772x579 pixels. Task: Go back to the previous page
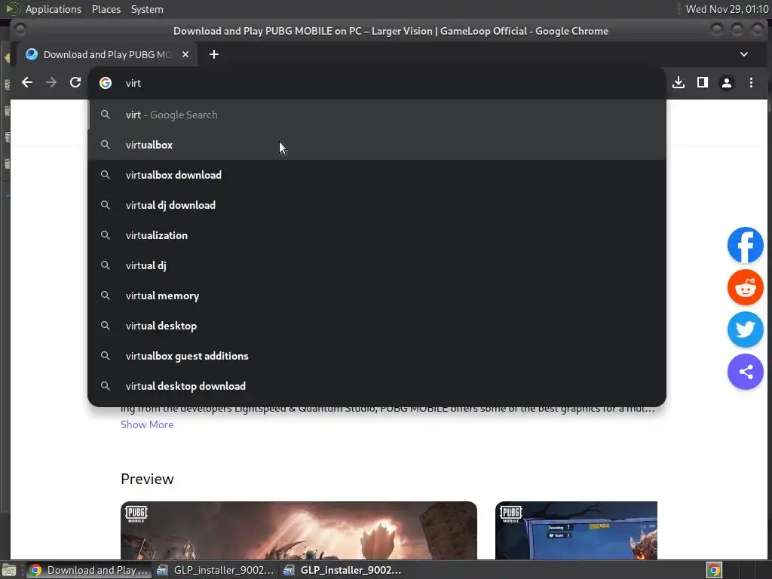[x=27, y=83]
